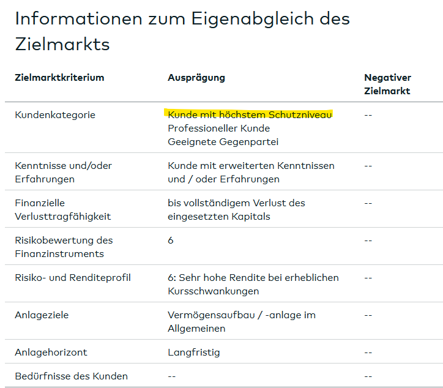This screenshot has height=388, width=443.
Task: Click yellow-highlighted 'Kunde mit höchstem Schutzniveau' text
Action: tap(250, 114)
